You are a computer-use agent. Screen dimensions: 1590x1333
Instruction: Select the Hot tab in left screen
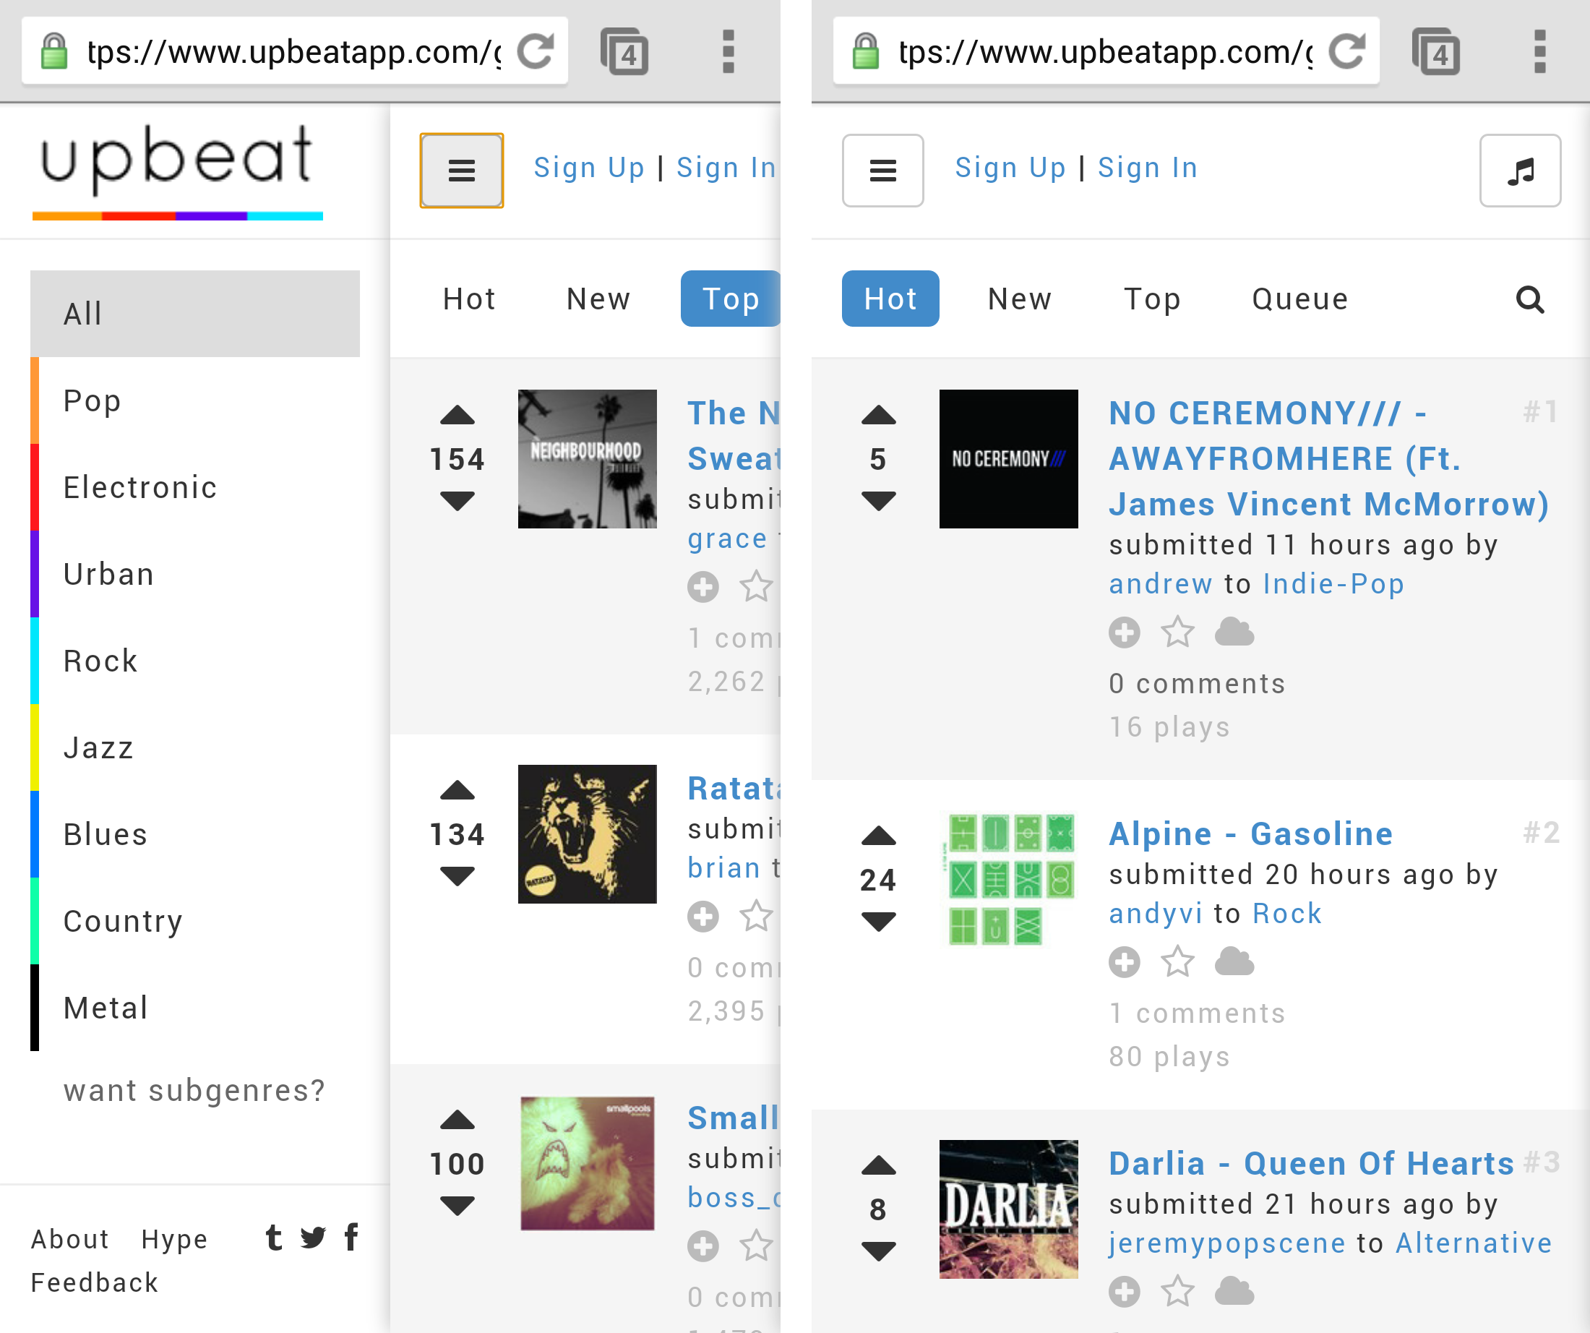[x=468, y=299]
